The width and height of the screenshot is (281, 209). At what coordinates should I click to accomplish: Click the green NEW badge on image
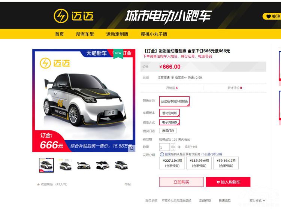pyautogui.click(x=118, y=53)
